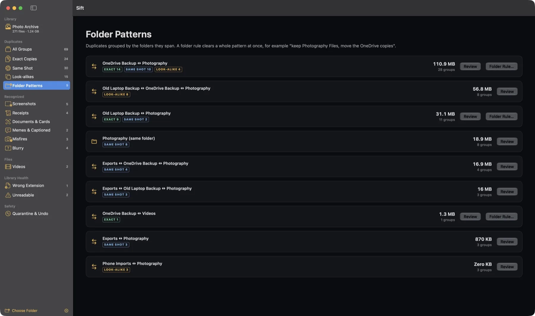Review Old Laptop Backup ↔ Photography pattern
The image size is (535, 316).
coord(470,116)
